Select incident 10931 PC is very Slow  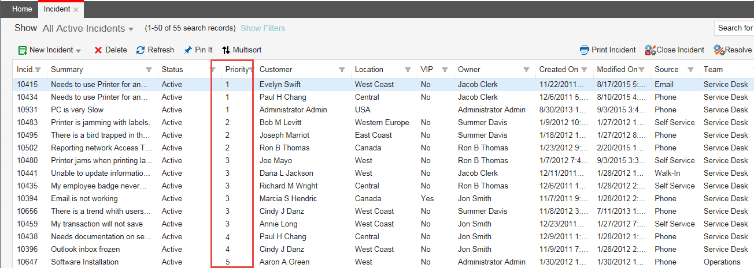coord(77,110)
